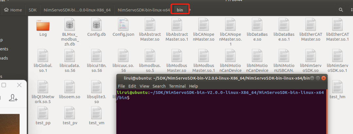Click the small arrow after the bin path segment
The image size is (353, 134).
[x=191, y=10]
